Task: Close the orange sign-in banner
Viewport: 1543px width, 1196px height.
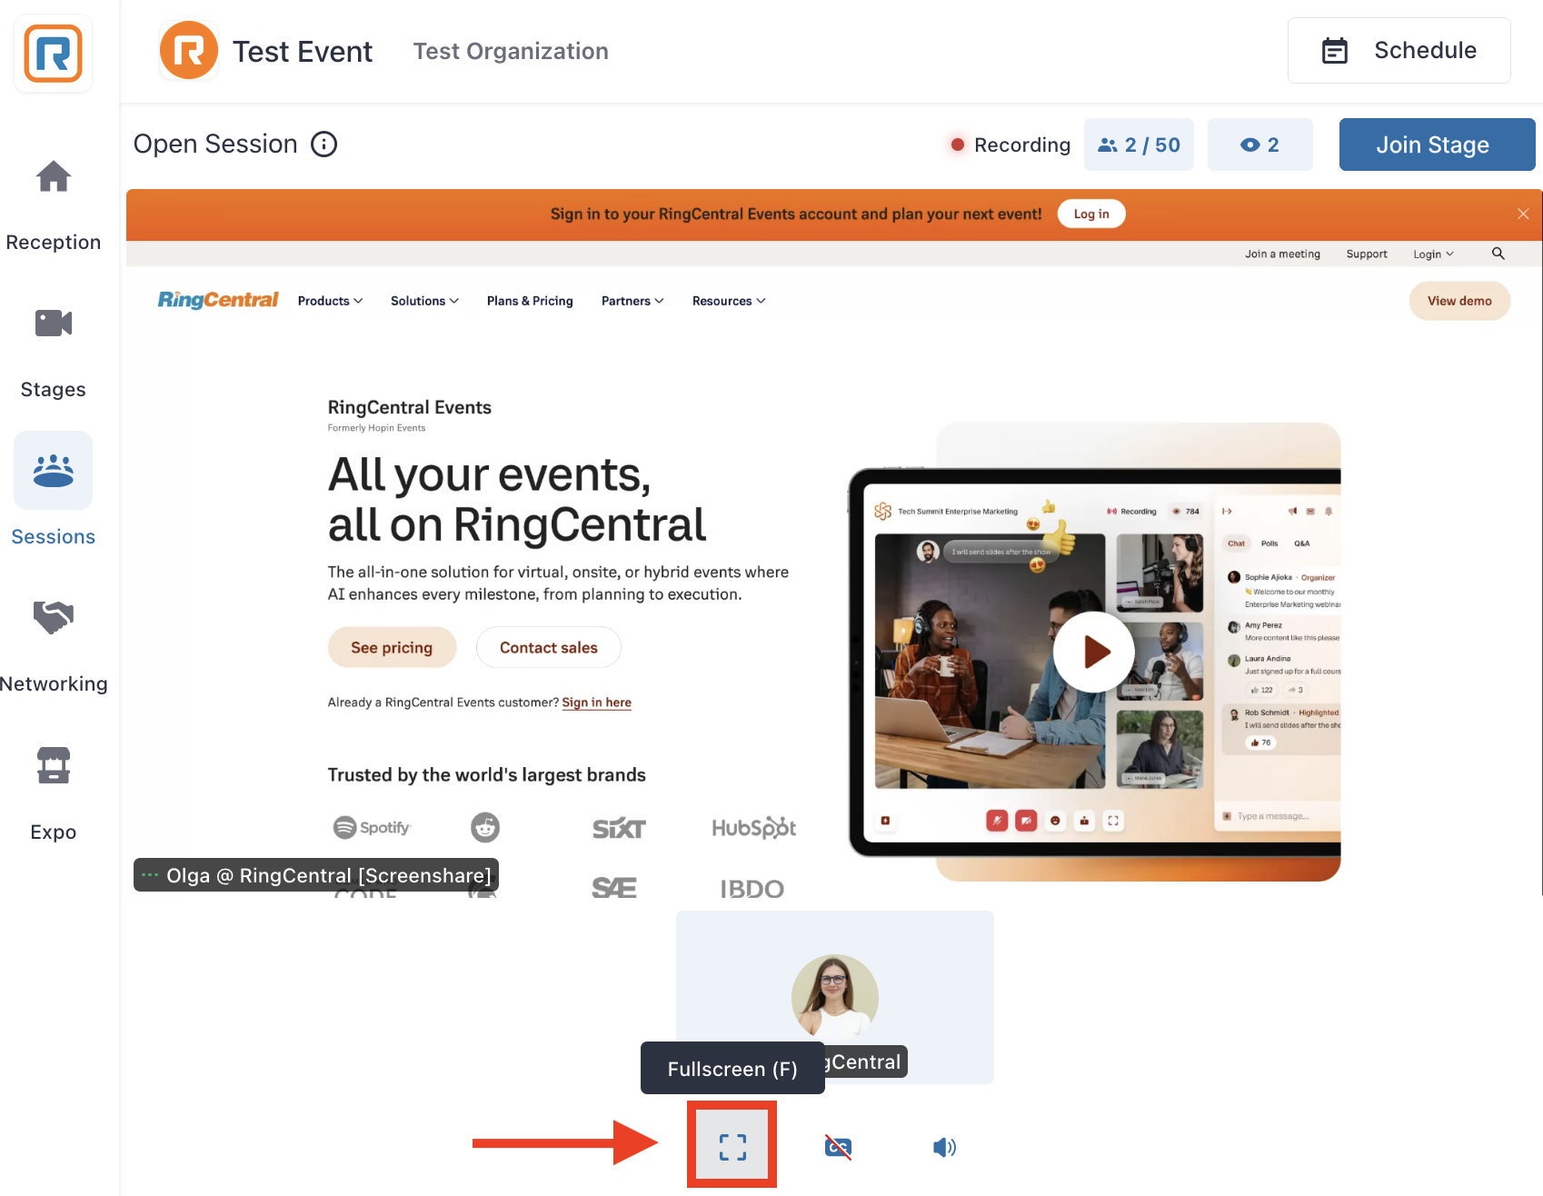Action: [1523, 214]
